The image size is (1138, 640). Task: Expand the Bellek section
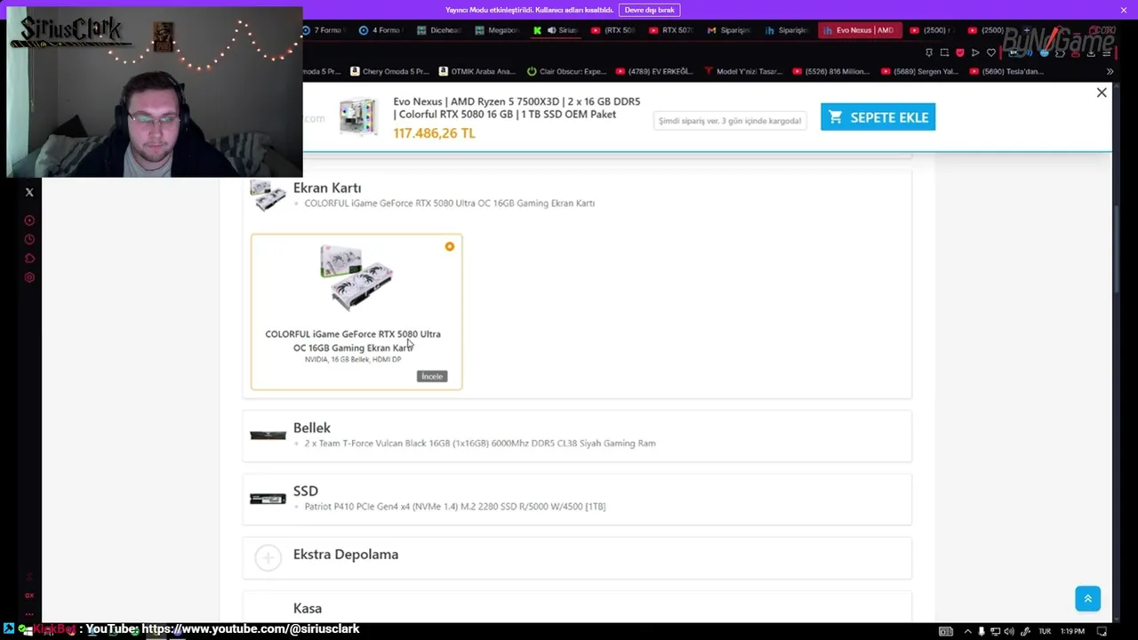click(x=577, y=436)
